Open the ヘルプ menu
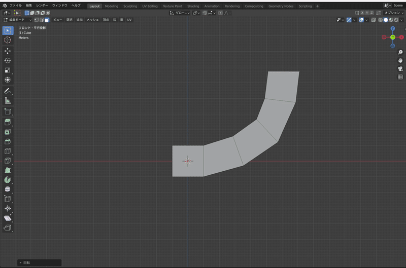The image size is (406, 268). tap(76, 6)
